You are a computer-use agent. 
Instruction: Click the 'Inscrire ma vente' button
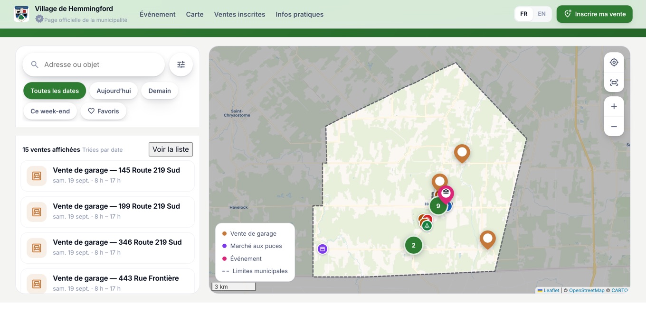tap(594, 14)
